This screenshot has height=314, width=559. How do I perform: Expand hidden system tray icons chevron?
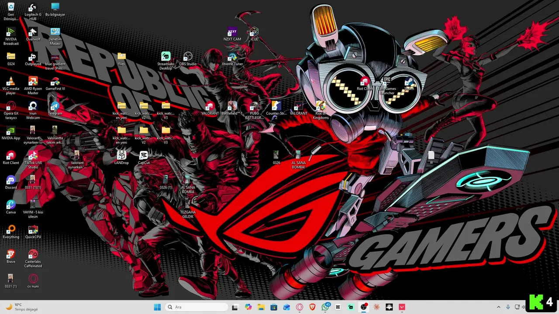499,307
